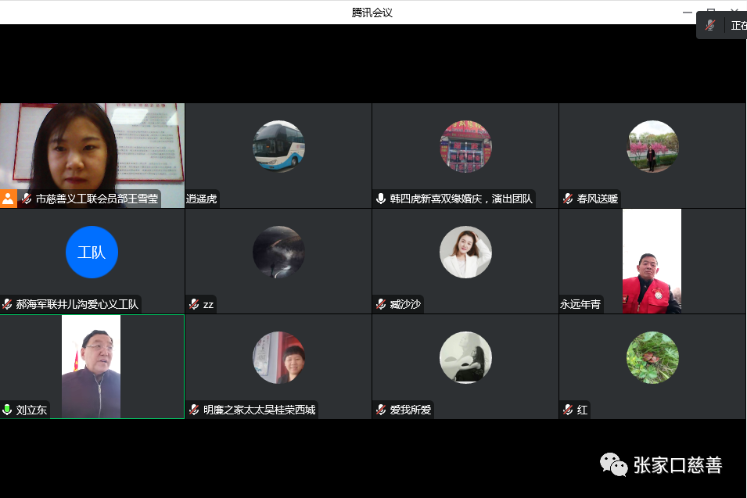
Task: Click the muted mic icon next to 红
Action: (568, 410)
